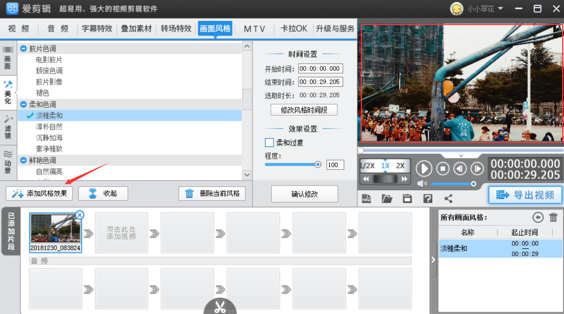This screenshot has width=564, height=314.
Task: Click the share icon
Action: (448, 199)
